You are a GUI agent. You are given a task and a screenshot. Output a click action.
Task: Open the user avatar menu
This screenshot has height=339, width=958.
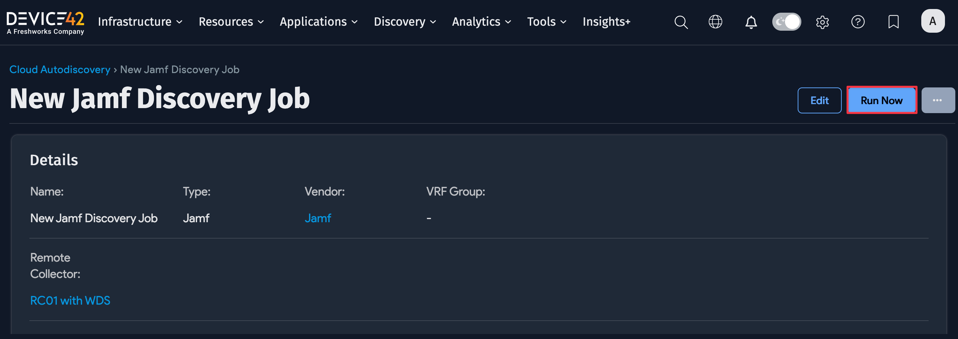tap(933, 21)
